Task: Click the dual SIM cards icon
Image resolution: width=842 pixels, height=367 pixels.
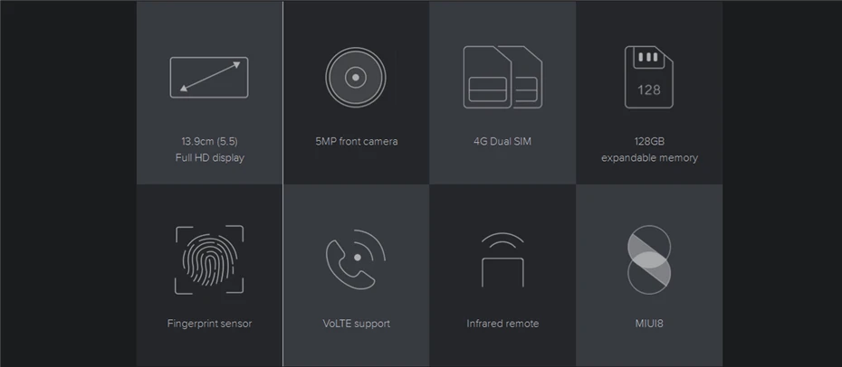Action: coord(502,77)
